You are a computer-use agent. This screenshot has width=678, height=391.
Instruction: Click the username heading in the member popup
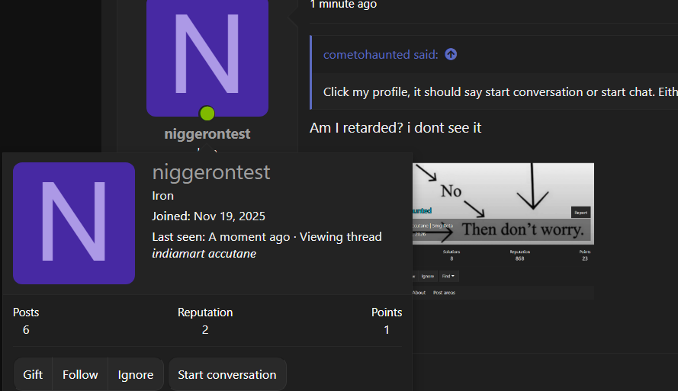211,172
